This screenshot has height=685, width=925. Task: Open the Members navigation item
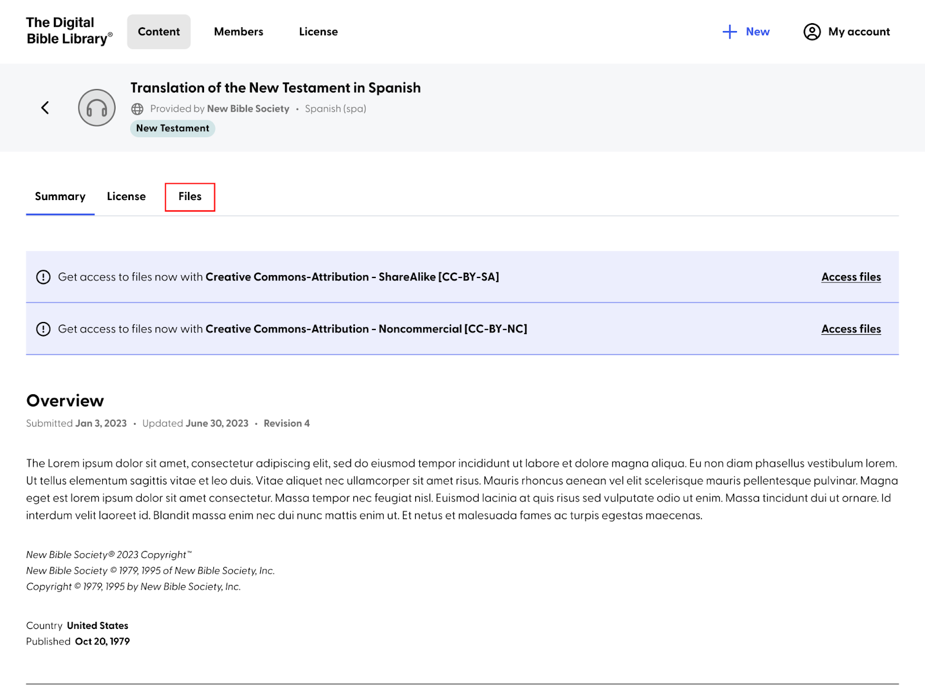[239, 32]
